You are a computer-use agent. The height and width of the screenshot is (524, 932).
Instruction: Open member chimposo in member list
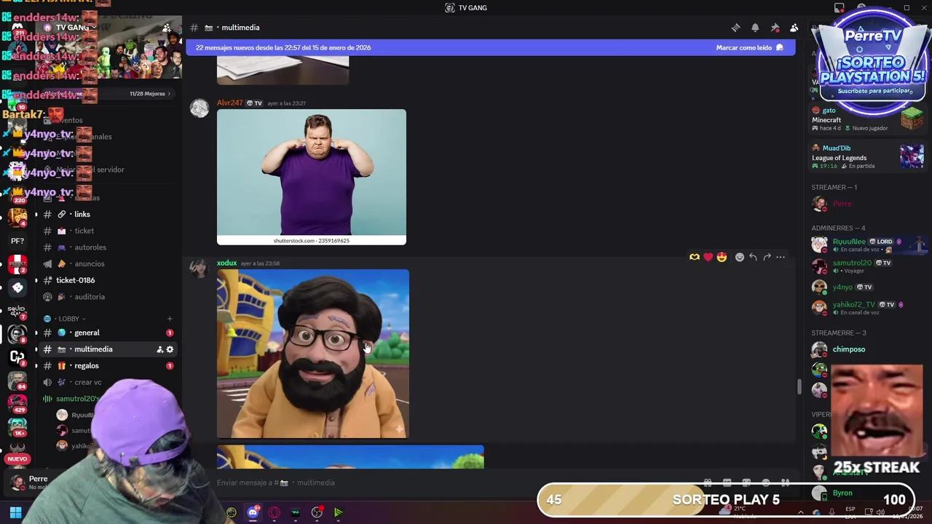[x=868, y=349]
